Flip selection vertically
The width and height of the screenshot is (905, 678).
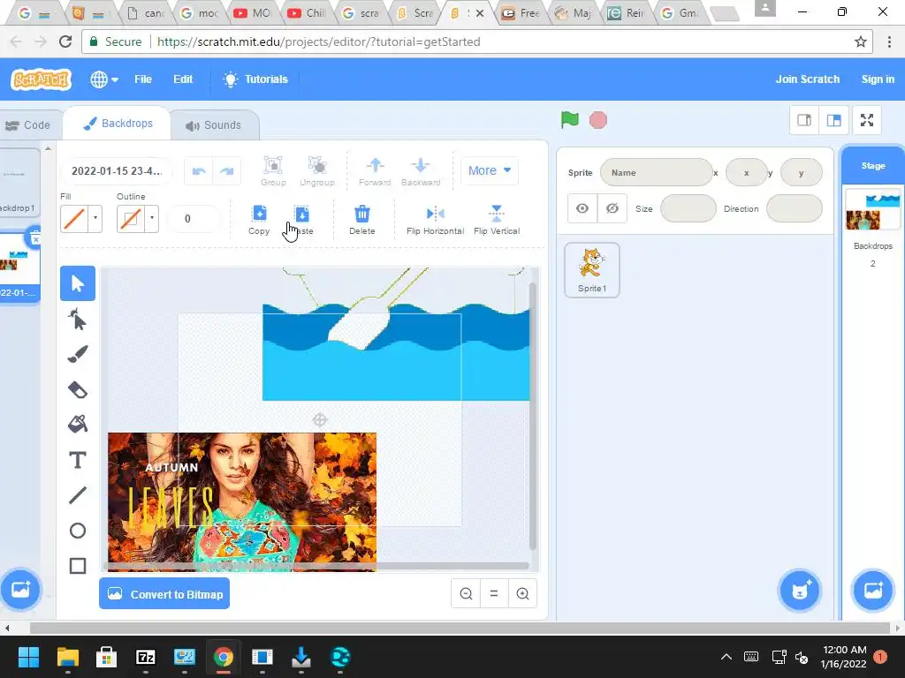[x=497, y=220]
